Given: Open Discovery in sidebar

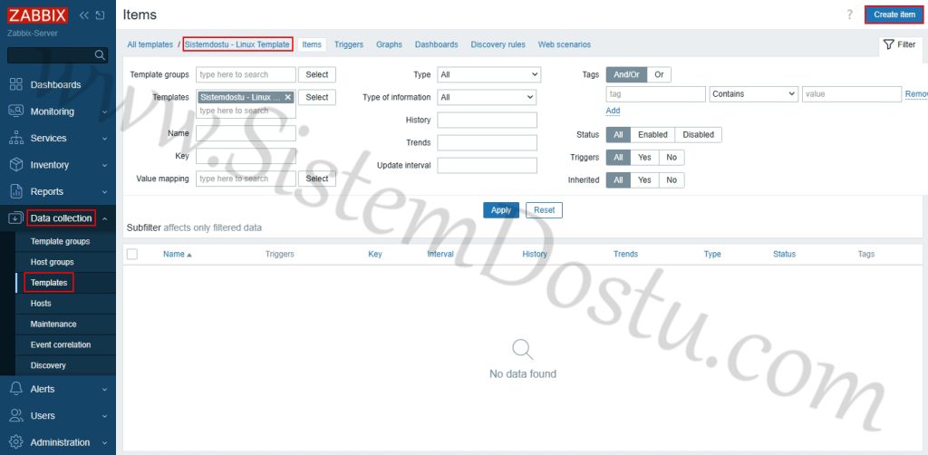Looking at the screenshot, I should (48, 365).
